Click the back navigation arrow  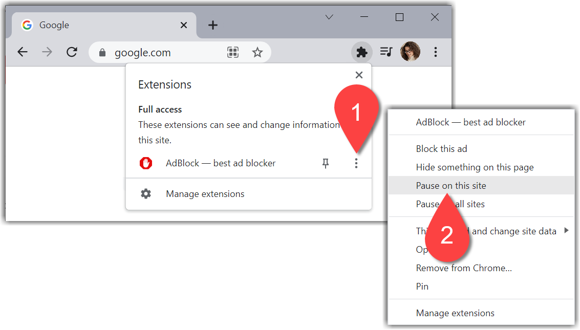pos(23,52)
